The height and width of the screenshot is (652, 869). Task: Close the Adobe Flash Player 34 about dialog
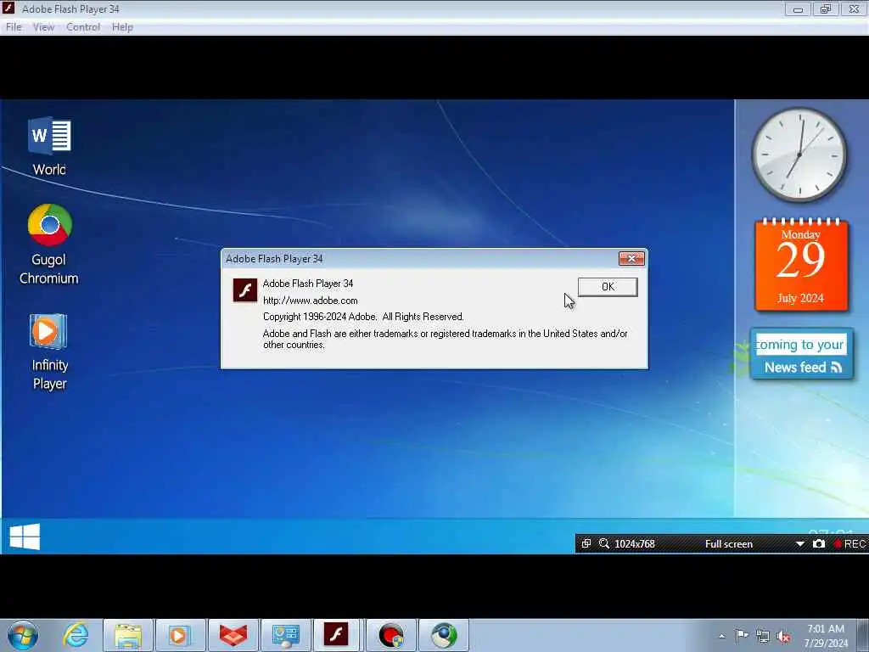click(631, 258)
